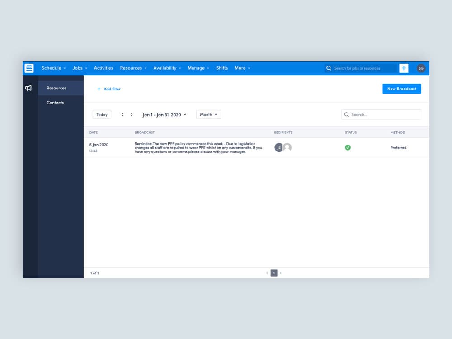
Task: Click the next page arrow in pagination
Action: [281, 273]
